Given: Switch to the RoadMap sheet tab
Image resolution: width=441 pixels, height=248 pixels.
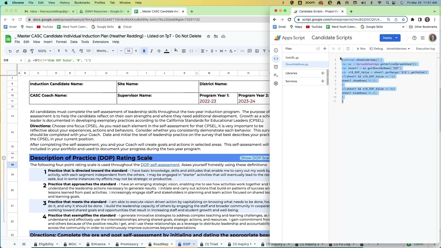Looking at the screenshot, I should pos(161,244).
